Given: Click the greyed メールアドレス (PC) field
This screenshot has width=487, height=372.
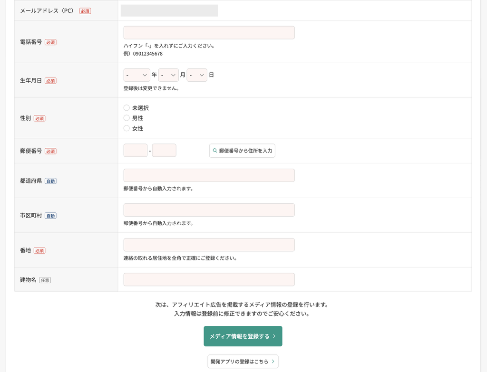Looking at the screenshot, I should tap(169, 10).
